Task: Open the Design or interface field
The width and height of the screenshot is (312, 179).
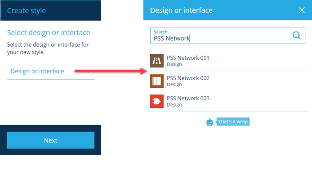Action: pyautogui.click(x=51, y=71)
